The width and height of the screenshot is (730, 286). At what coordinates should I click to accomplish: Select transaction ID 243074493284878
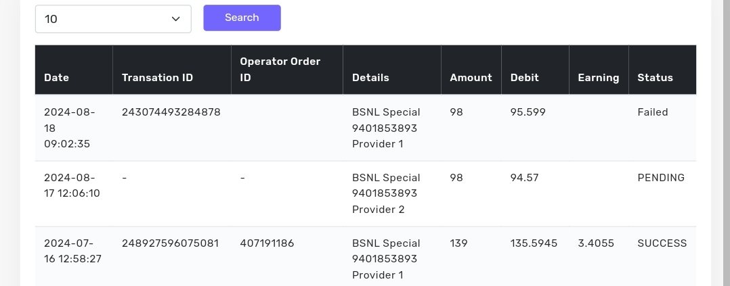171,112
